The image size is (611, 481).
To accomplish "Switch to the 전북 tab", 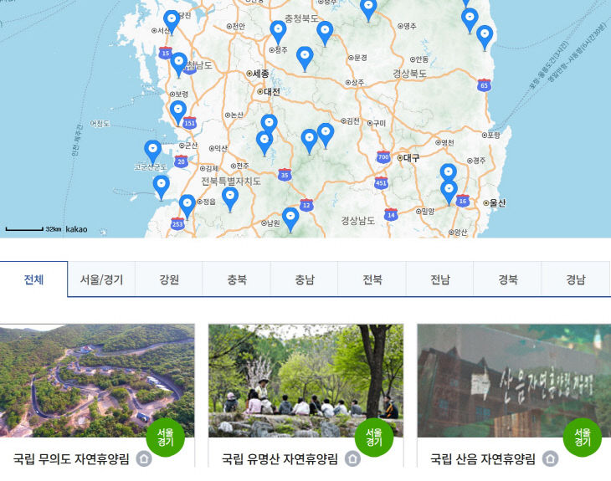I will (372, 279).
